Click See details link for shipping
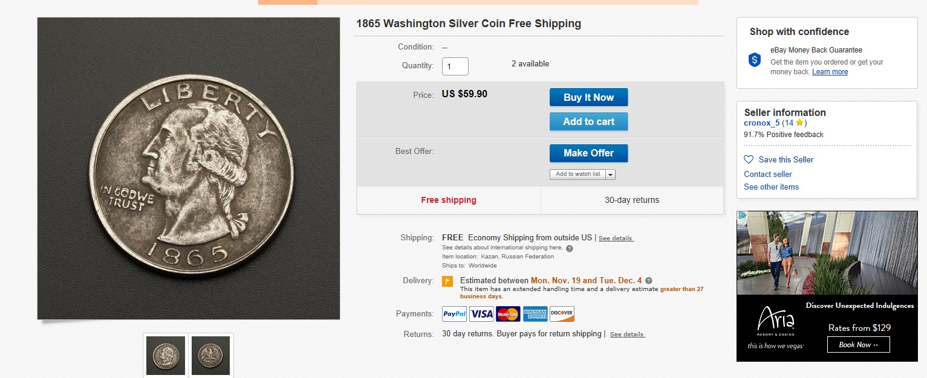 [x=616, y=239]
